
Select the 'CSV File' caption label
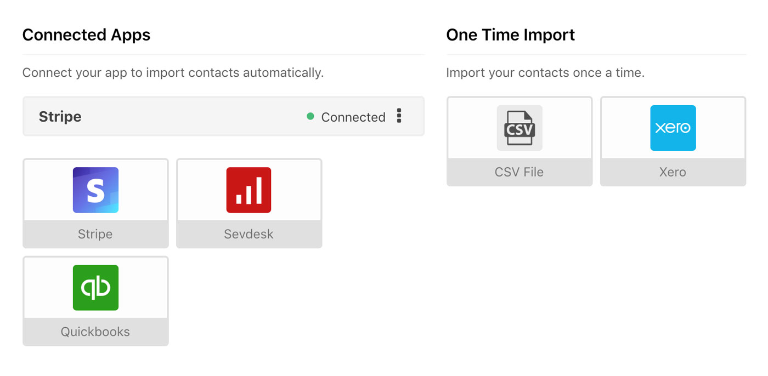pyautogui.click(x=519, y=172)
